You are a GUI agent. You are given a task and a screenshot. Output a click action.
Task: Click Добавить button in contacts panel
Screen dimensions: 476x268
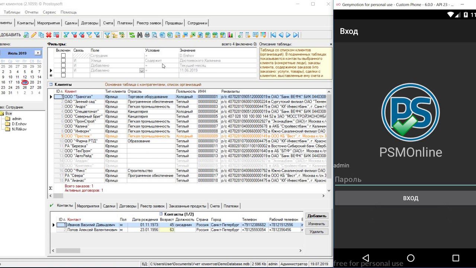click(316, 216)
